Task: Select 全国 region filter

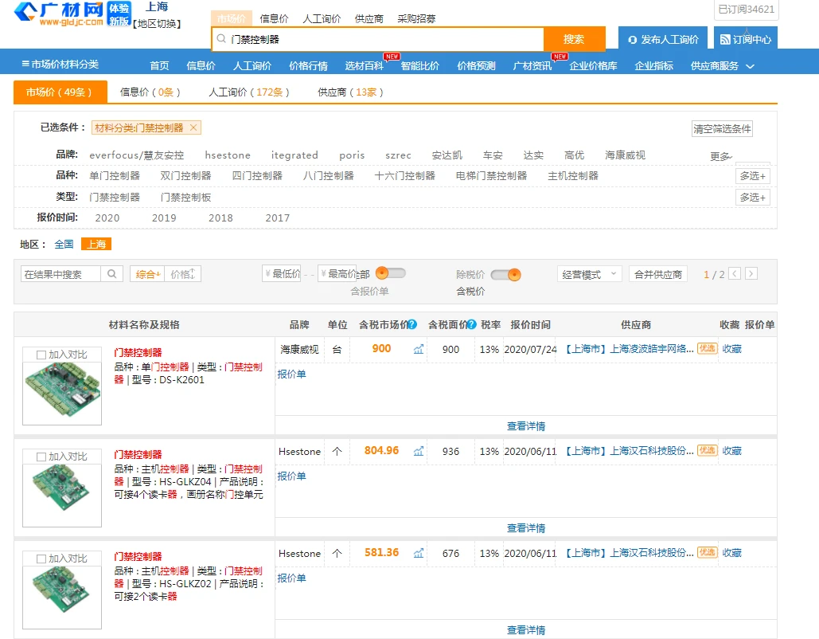Action: click(x=64, y=244)
